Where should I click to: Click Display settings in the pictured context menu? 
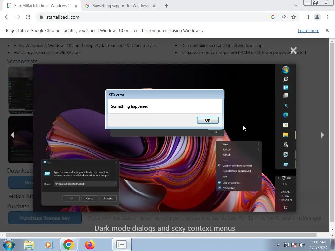coord(231,183)
